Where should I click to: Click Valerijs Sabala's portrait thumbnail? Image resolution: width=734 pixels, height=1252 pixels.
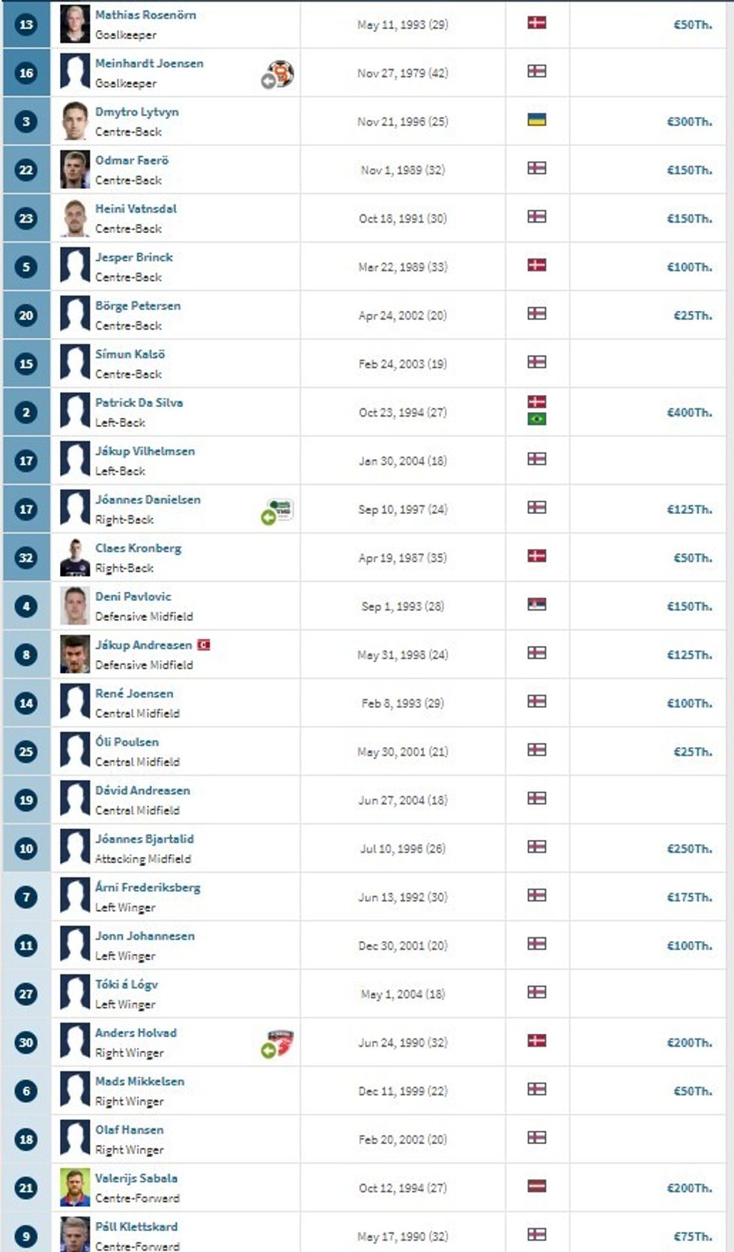click(x=75, y=1188)
